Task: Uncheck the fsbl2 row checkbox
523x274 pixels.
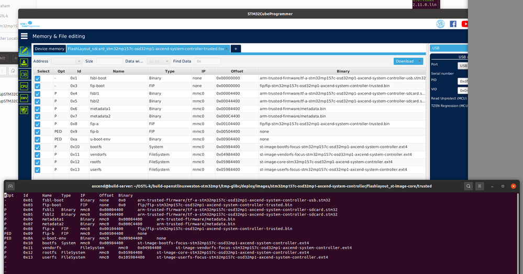Action: coord(37,101)
